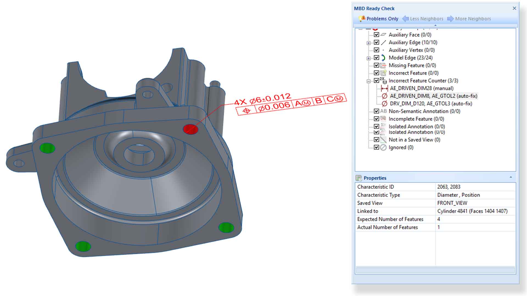The width and height of the screenshot is (527, 296).
Task: Click the red highlighted hole on the model
Action: click(x=190, y=129)
